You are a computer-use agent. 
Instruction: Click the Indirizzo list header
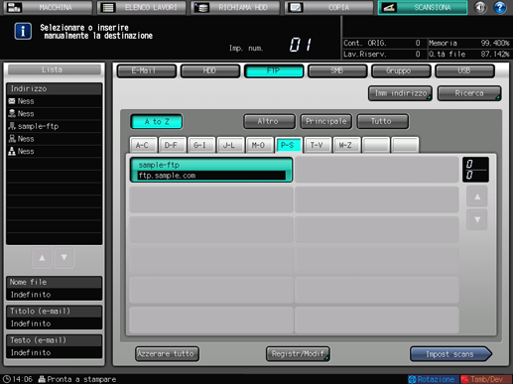coord(54,88)
